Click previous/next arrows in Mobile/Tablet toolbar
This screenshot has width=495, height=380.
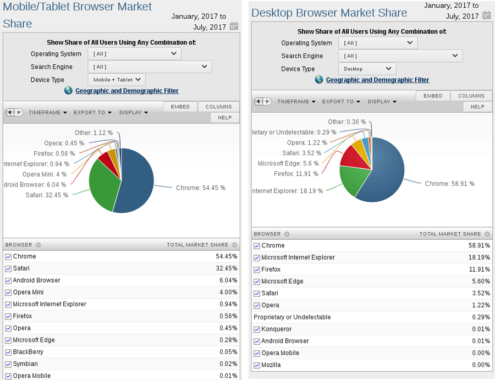point(14,112)
